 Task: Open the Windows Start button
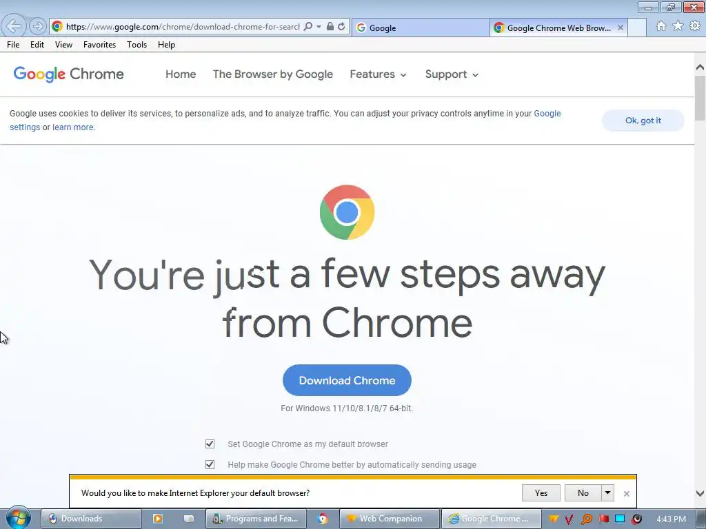[18, 518]
